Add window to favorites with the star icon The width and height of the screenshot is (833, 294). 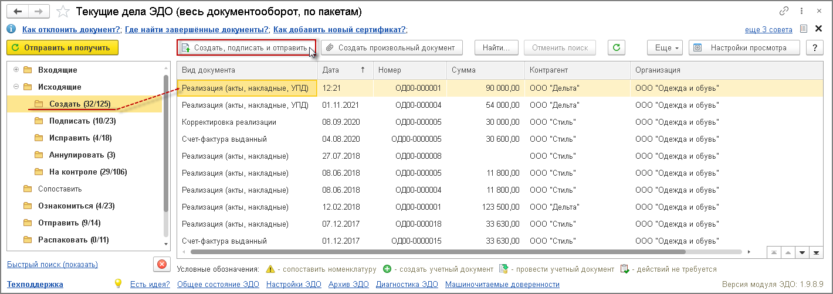pyautogui.click(x=65, y=12)
